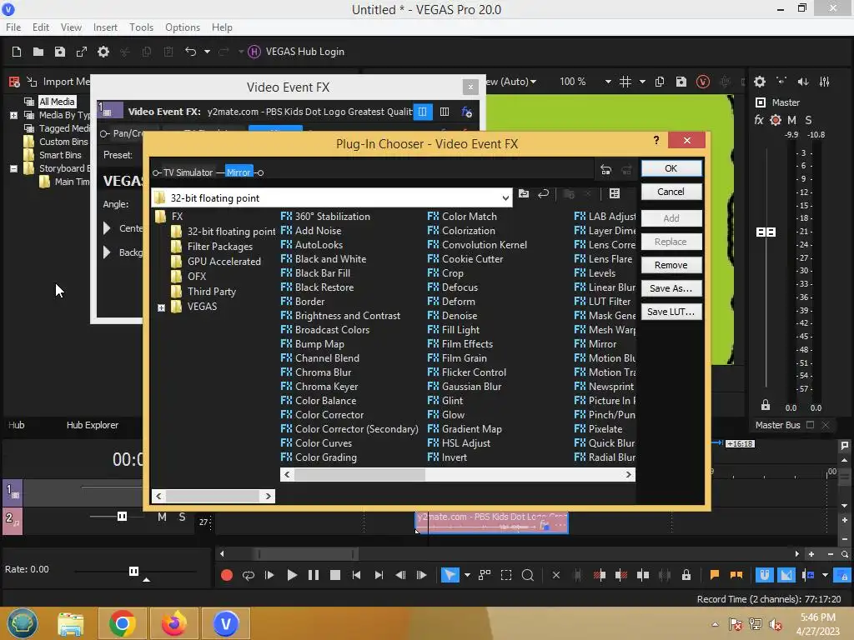This screenshot has width=854, height=640.
Task: Click the Up One Level folder icon
Action: coord(524,193)
